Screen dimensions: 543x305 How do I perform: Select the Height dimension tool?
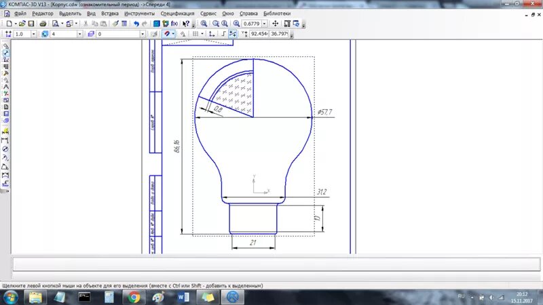click(x=5, y=184)
